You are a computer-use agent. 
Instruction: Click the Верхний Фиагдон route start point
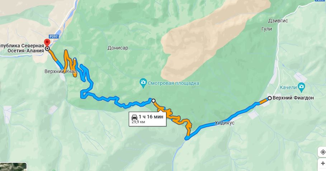(x=270, y=98)
